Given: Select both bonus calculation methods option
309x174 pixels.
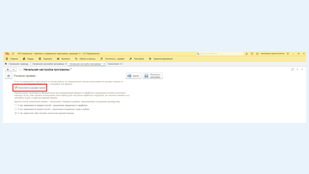Looking at the screenshot, I should click(16, 113).
